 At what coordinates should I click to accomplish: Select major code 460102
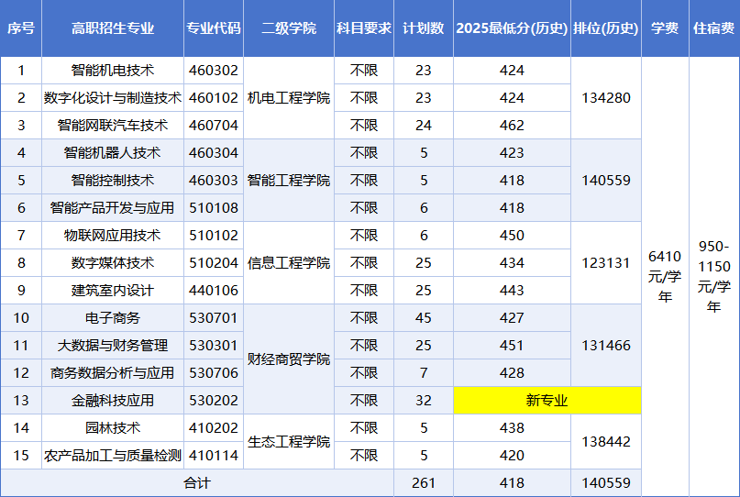point(214,98)
